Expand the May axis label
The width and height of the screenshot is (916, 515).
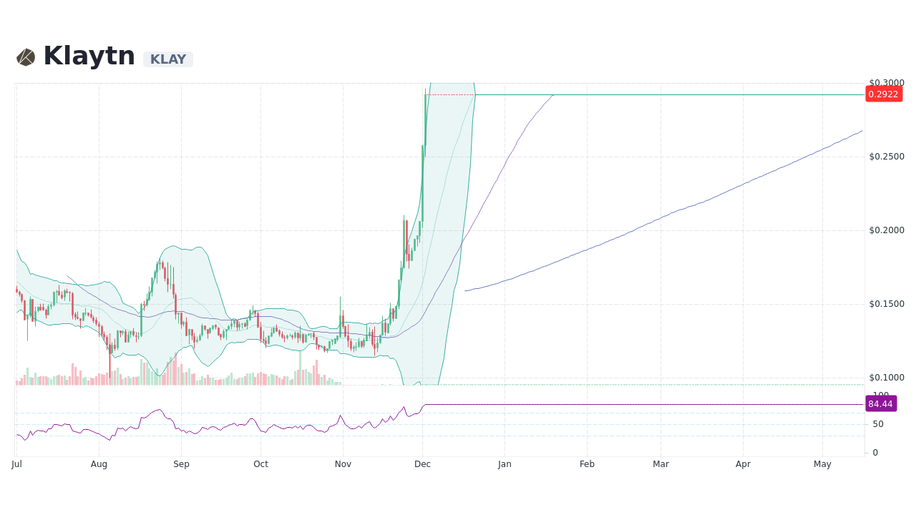pos(822,463)
